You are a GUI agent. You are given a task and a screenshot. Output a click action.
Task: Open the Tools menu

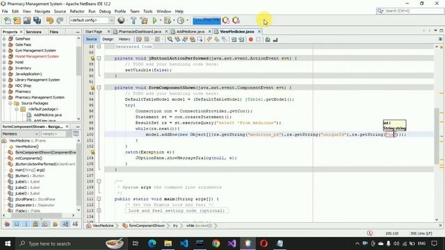click(x=147, y=11)
